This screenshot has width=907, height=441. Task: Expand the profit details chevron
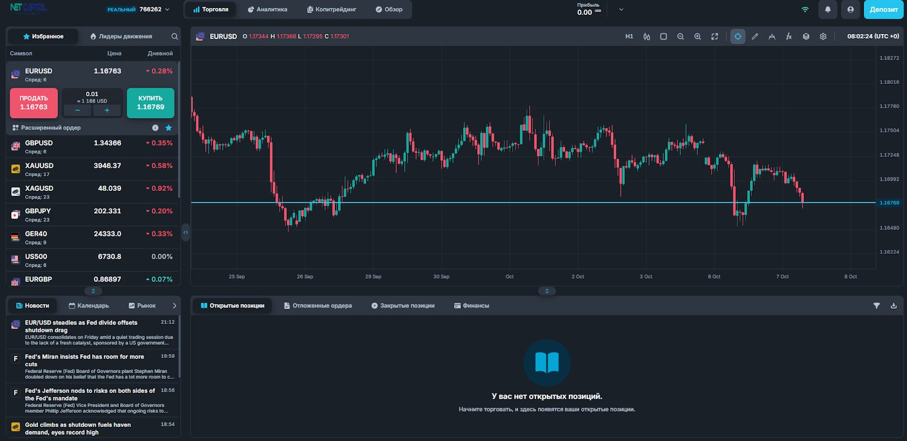point(621,10)
